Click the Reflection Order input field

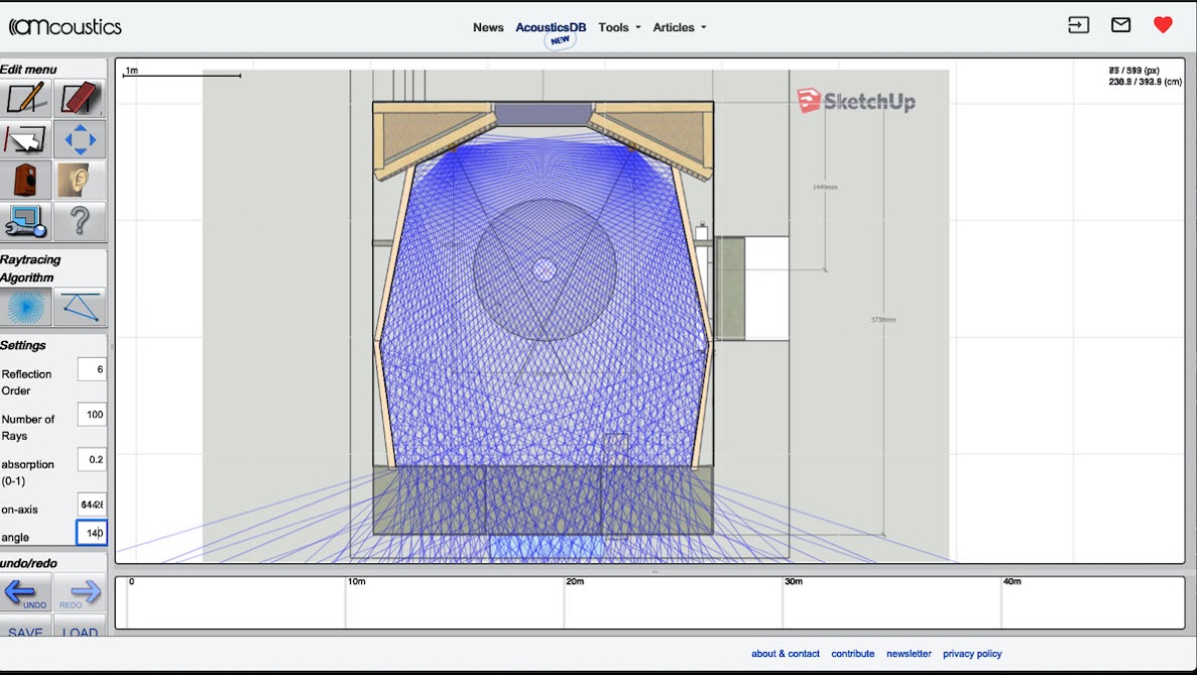pos(92,370)
